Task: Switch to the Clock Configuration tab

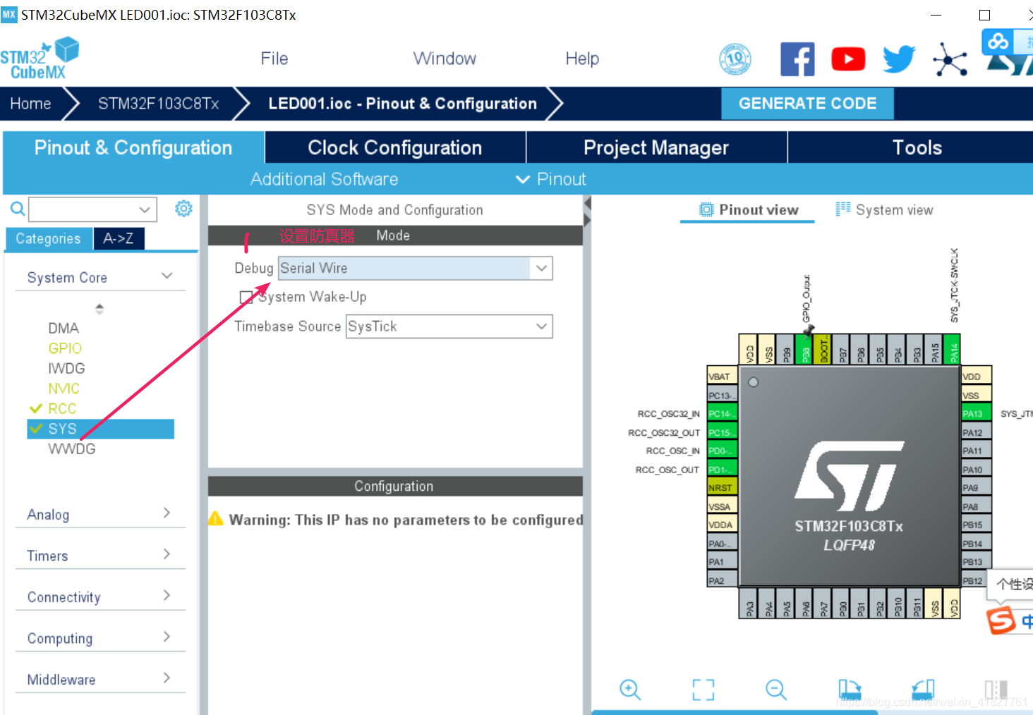Action: tap(395, 147)
